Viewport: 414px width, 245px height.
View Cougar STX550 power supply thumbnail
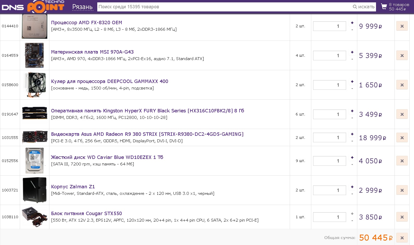pos(35,217)
